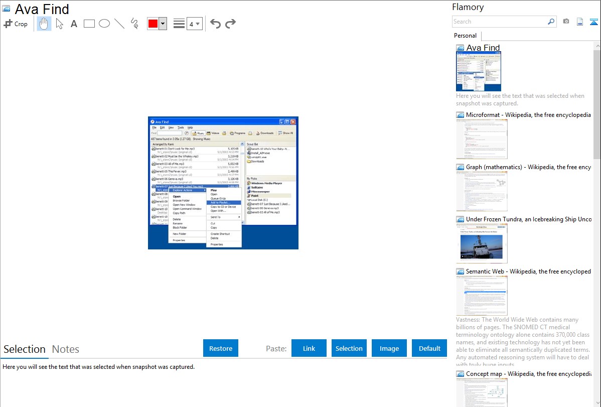The height and width of the screenshot is (407, 601).
Task: Open the Ava Find snapshot thumbnail
Action: (x=479, y=71)
